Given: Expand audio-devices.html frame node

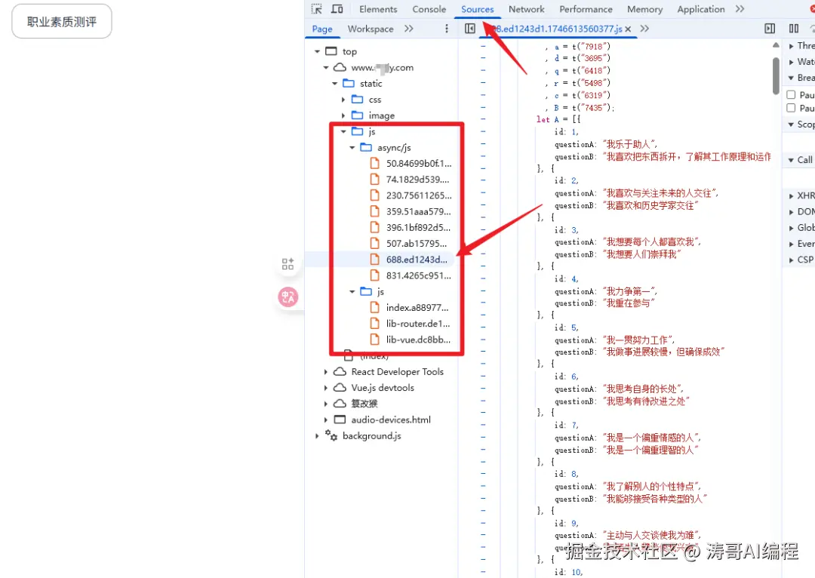Looking at the screenshot, I should pos(326,420).
